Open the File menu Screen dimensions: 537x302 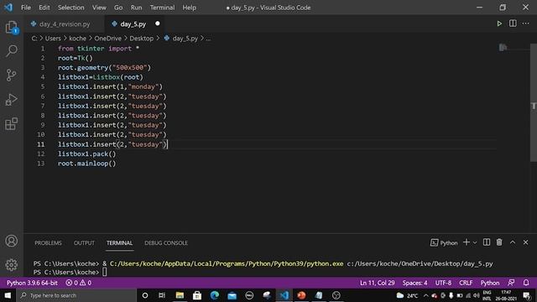point(26,8)
